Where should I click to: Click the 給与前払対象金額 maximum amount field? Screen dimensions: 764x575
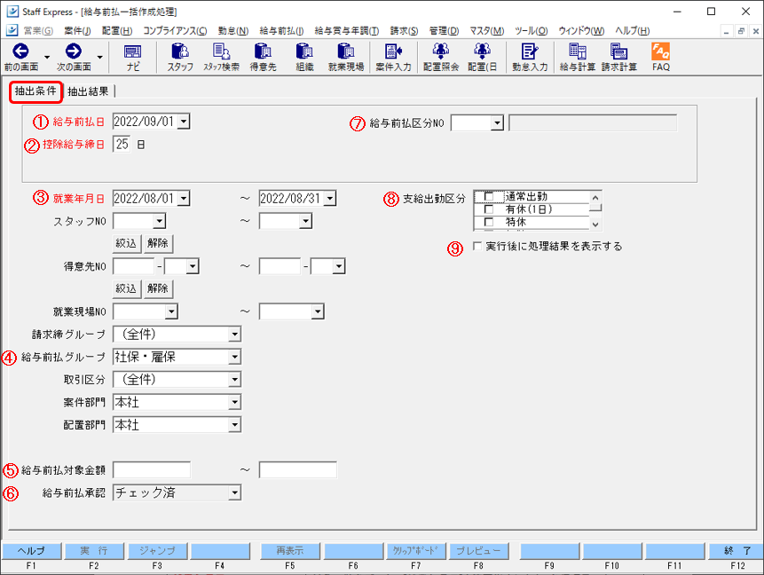coord(298,470)
